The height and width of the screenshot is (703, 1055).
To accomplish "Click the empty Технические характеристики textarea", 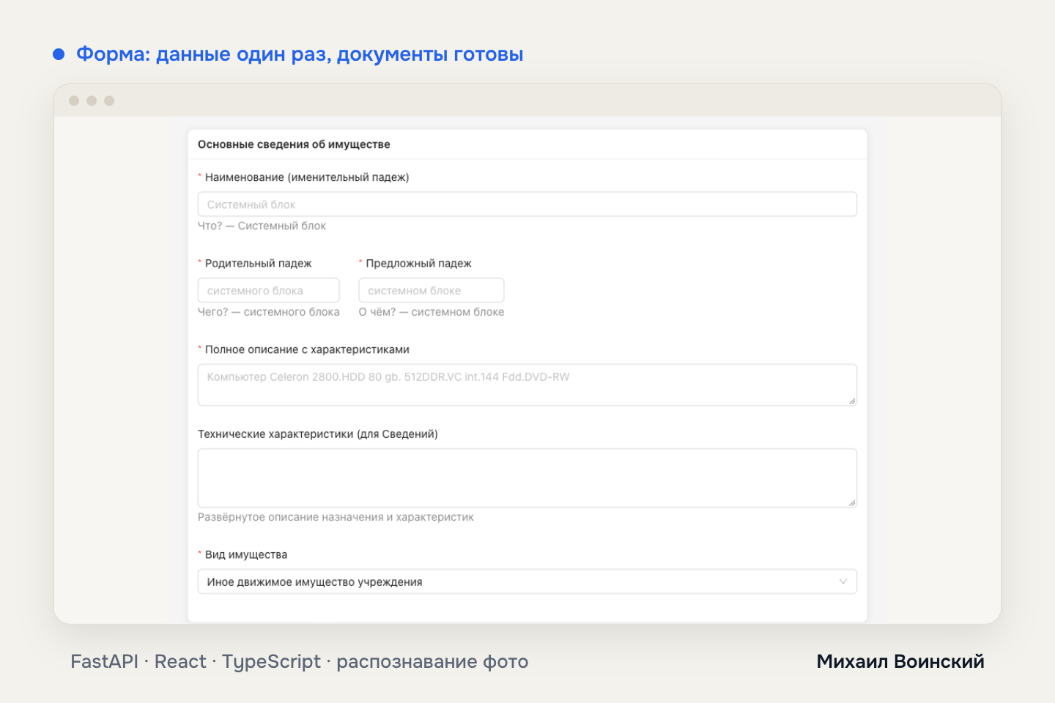I will [527, 478].
